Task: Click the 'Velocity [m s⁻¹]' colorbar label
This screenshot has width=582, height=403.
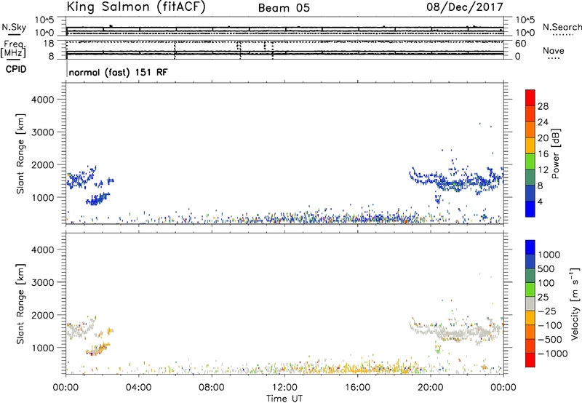Action: (x=575, y=303)
